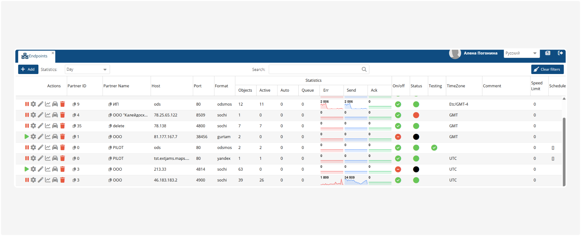Delete the 213.33 endpoint with trash icon
Screen dimensions: 581x236
(x=63, y=169)
